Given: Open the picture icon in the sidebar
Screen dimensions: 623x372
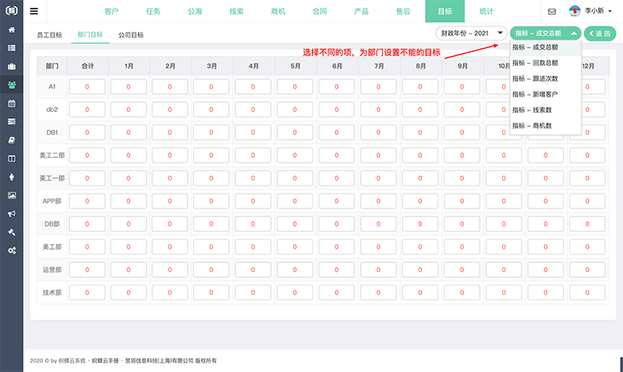Looking at the screenshot, I should tap(12, 195).
